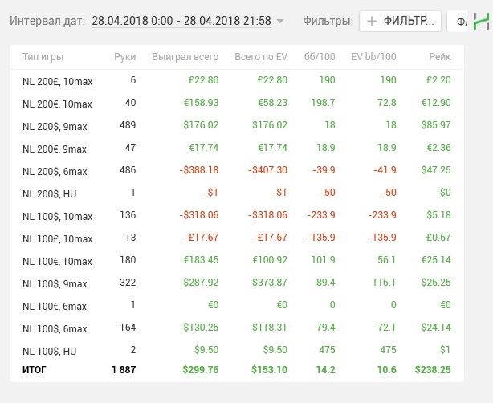493x403 pixels.
Task: Sort by the Рейк column header
Action: (x=440, y=57)
